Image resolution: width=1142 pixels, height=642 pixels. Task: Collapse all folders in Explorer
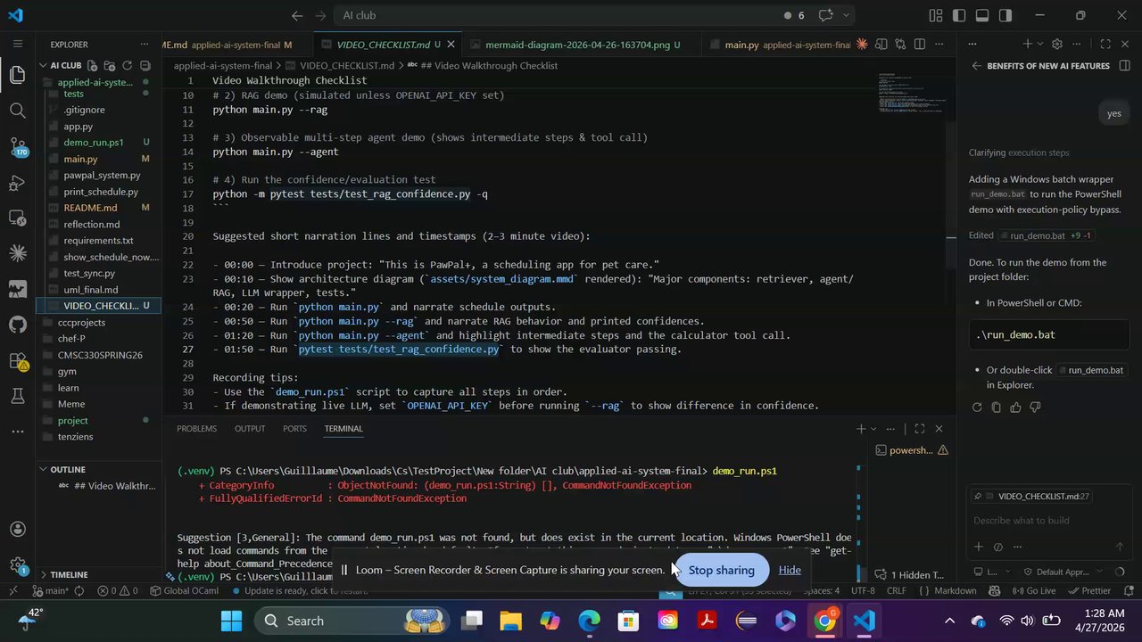tap(144, 65)
